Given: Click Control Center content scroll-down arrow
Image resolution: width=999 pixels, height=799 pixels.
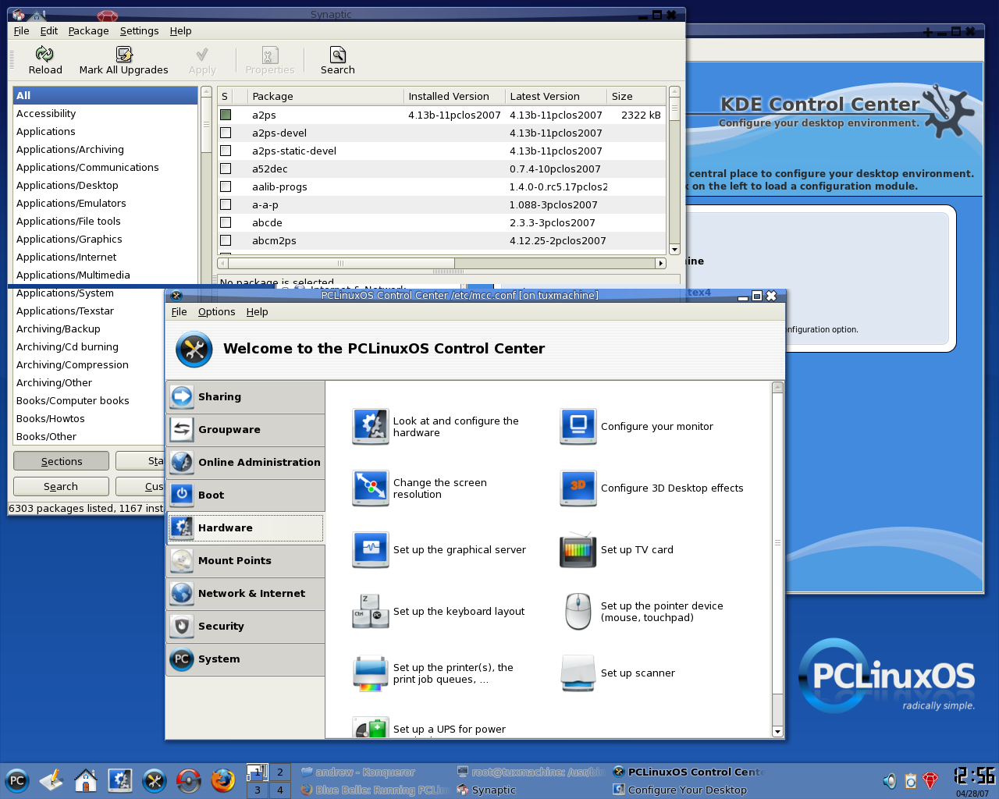Looking at the screenshot, I should click(x=777, y=731).
